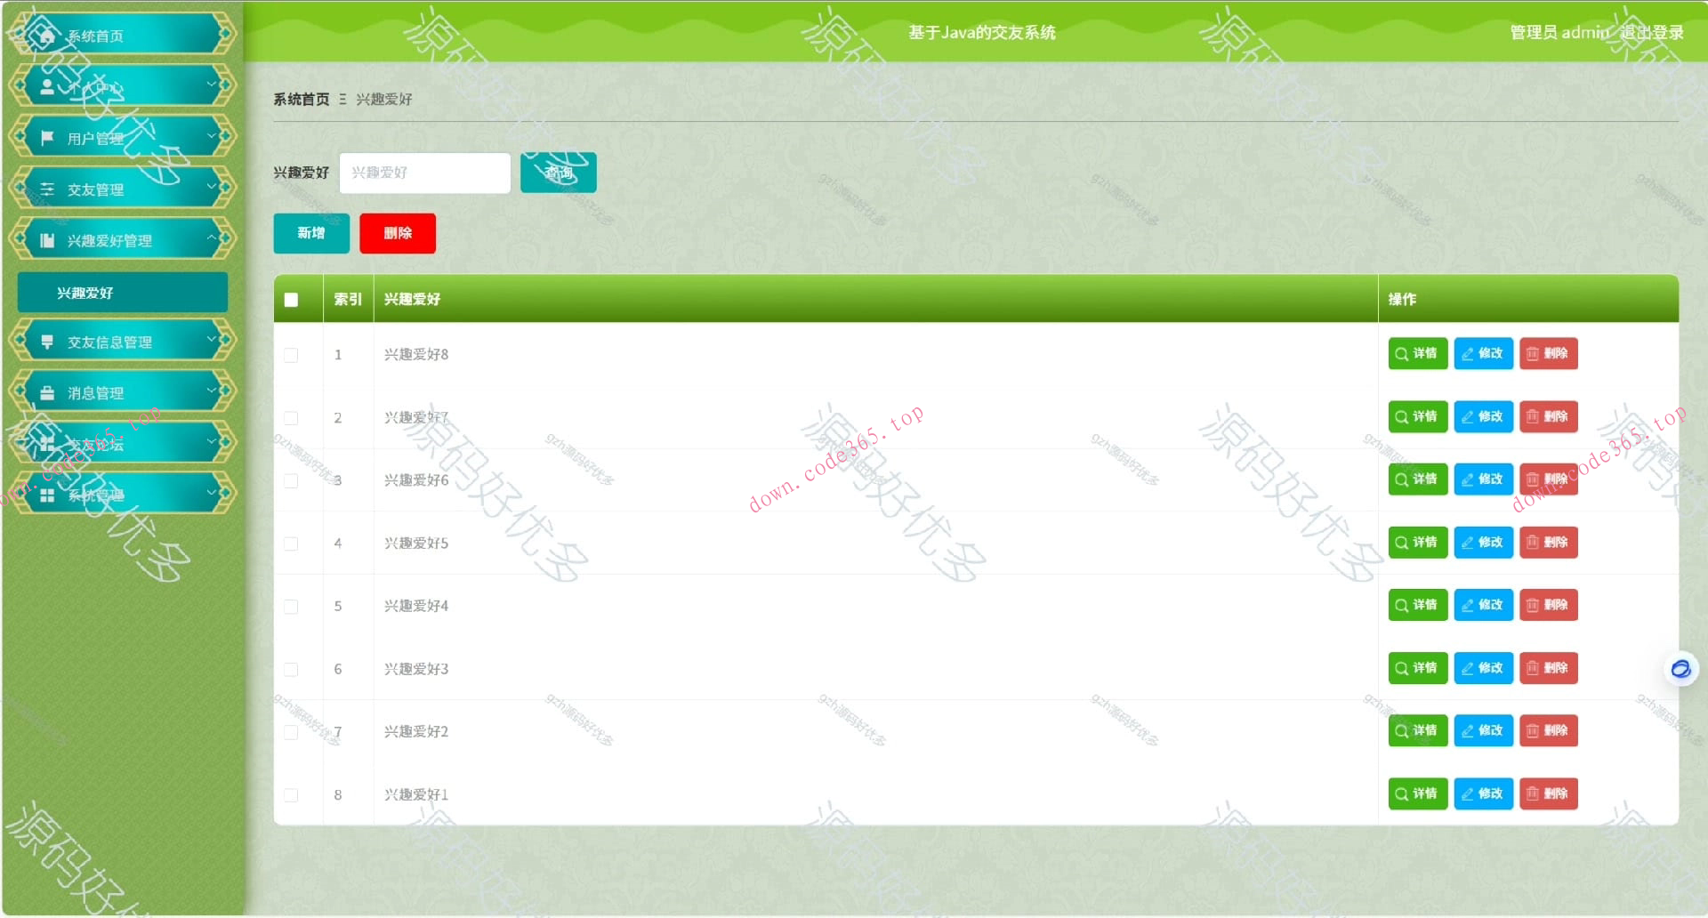Click the person icon in the sidebar

point(47,86)
